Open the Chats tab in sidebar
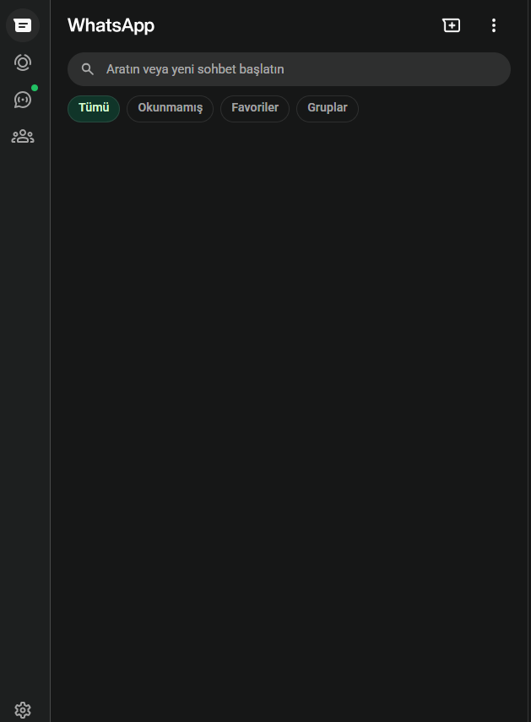The image size is (531, 722). point(23,25)
